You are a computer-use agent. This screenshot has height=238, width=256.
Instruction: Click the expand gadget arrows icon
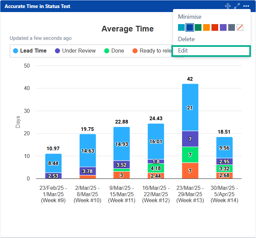[x=237, y=6]
